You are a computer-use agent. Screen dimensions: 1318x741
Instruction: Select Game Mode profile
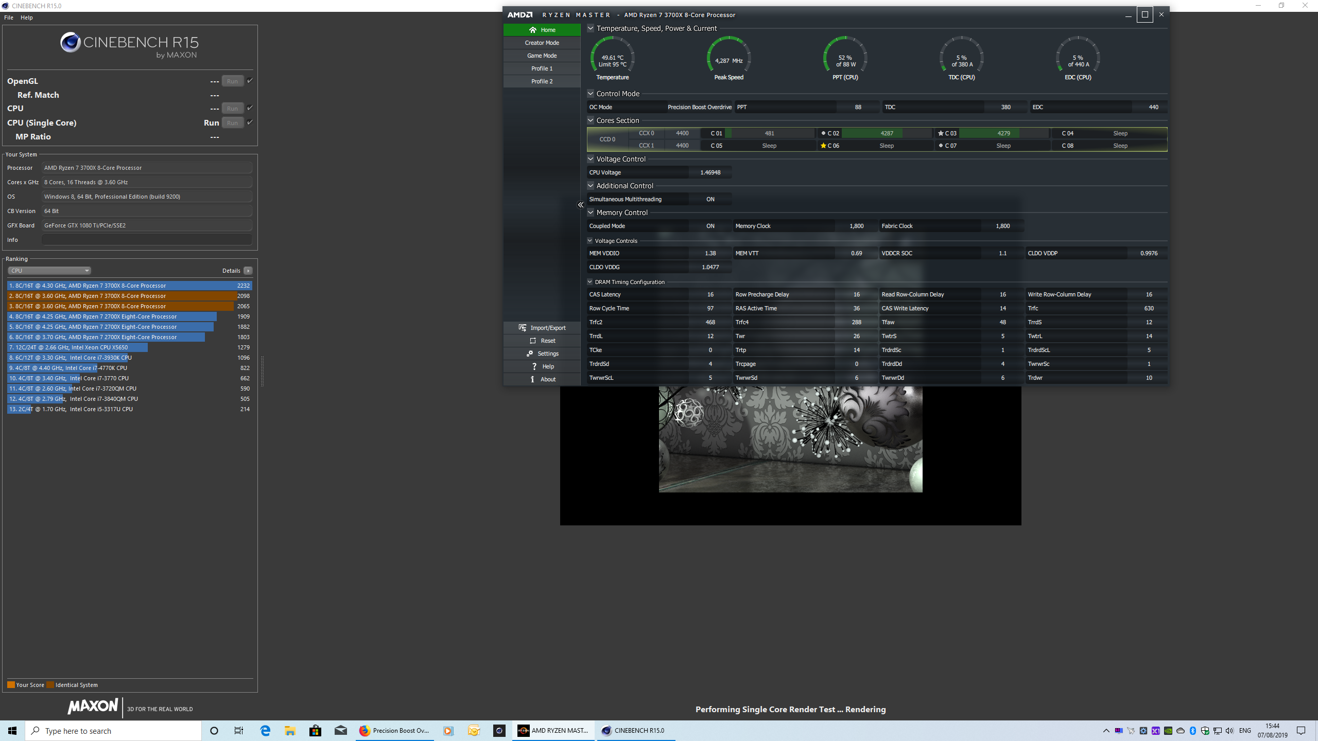point(542,56)
